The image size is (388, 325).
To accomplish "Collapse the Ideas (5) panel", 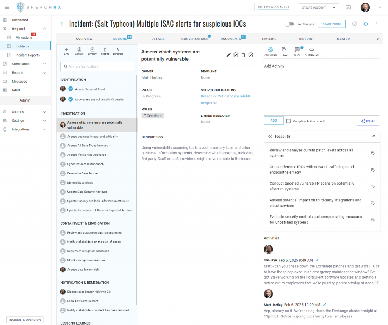I will click(374, 136).
